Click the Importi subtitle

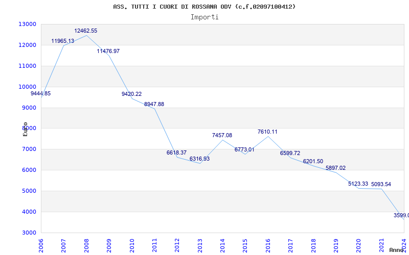pos(204,17)
